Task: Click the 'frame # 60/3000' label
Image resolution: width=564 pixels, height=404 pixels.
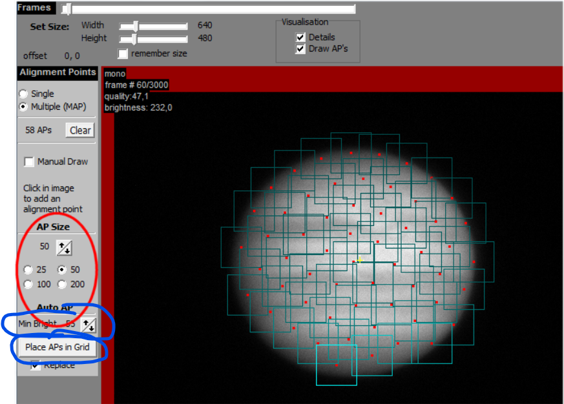Action: (136, 85)
